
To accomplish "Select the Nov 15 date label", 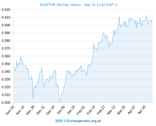I will [x=20, y=110].
